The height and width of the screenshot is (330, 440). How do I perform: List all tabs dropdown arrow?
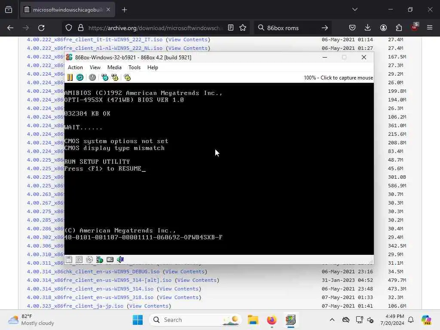tap(355, 9)
